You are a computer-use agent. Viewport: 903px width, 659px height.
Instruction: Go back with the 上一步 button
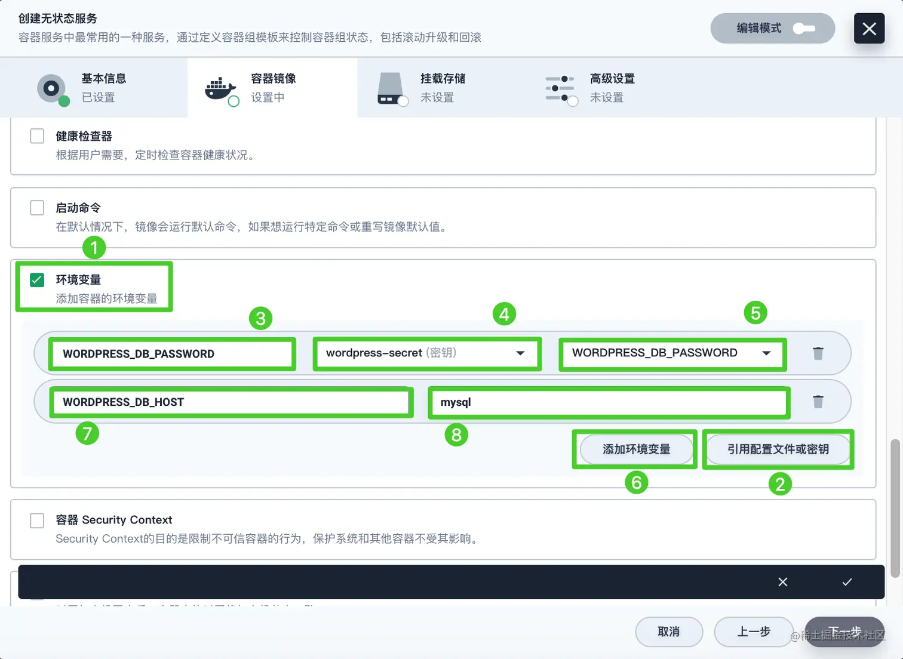(754, 632)
